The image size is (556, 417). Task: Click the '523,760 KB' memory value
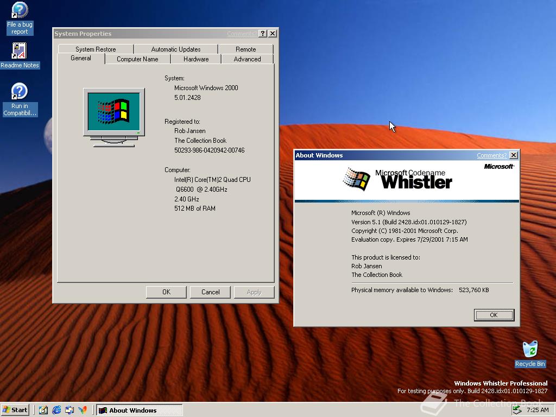click(473, 290)
